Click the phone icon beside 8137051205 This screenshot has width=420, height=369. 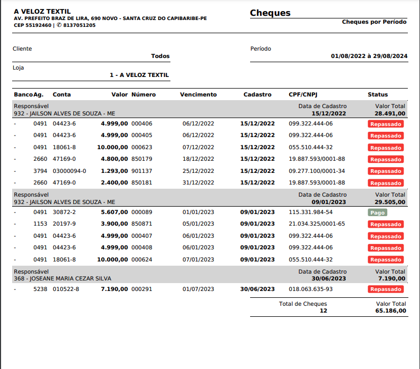pos(59,25)
